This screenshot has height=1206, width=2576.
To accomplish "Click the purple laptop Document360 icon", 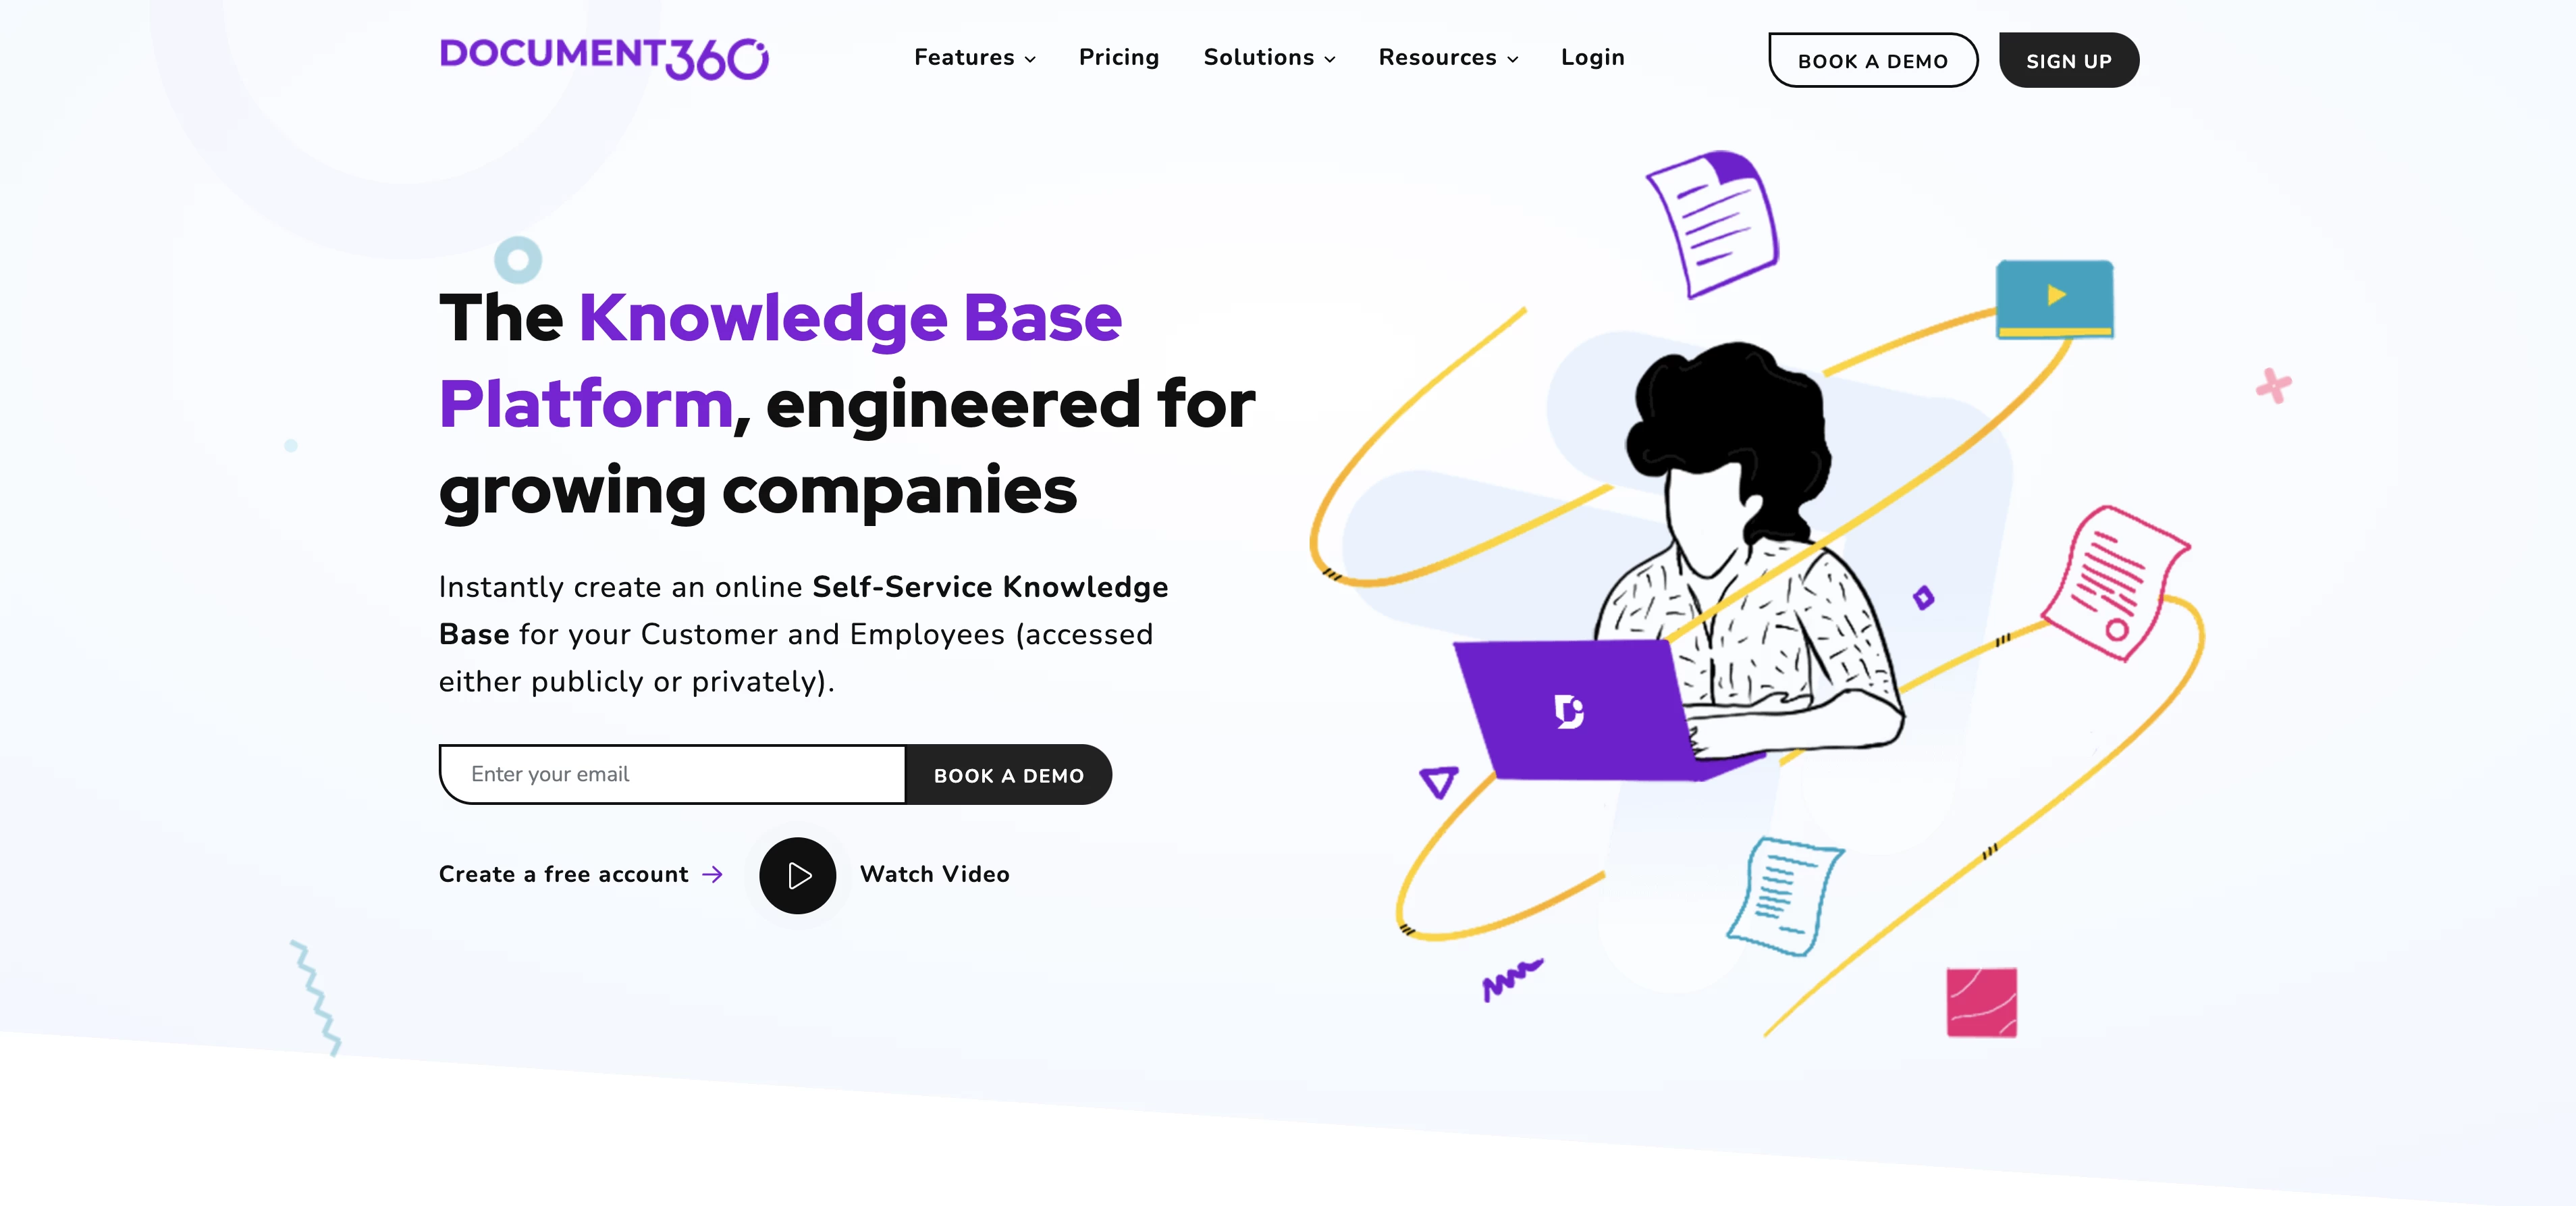I will tap(1565, 710).
